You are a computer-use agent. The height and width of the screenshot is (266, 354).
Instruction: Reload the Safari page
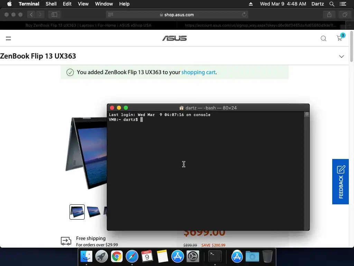coord(244,15)
